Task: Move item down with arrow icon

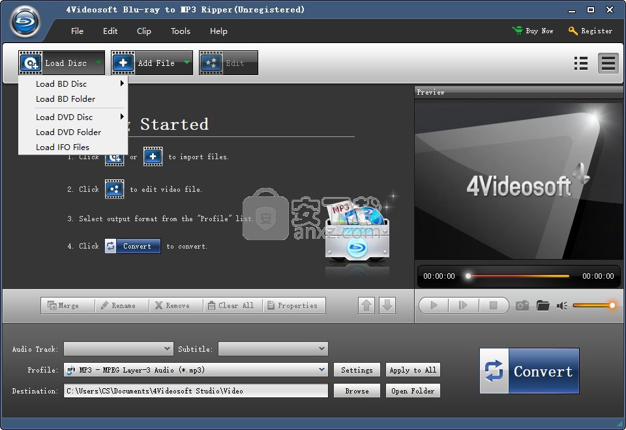Action: pos(387,306)
